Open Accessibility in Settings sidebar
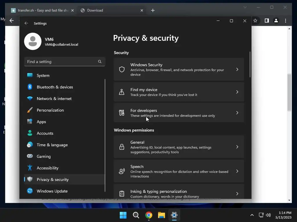Screen dimensions: 297x222 (64, 168)
